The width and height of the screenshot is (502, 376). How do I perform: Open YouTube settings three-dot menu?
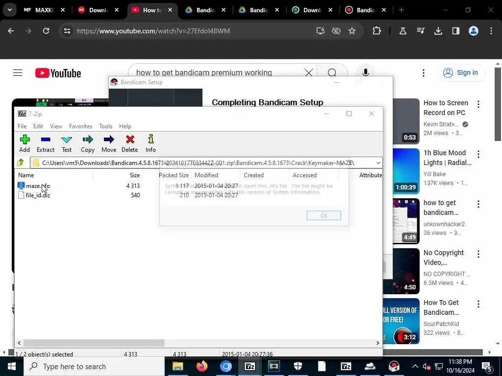pyautogui.click(x=423, y=73)
